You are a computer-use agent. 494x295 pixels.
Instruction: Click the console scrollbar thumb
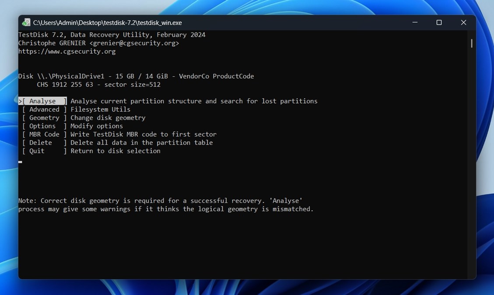click(471, 43)
